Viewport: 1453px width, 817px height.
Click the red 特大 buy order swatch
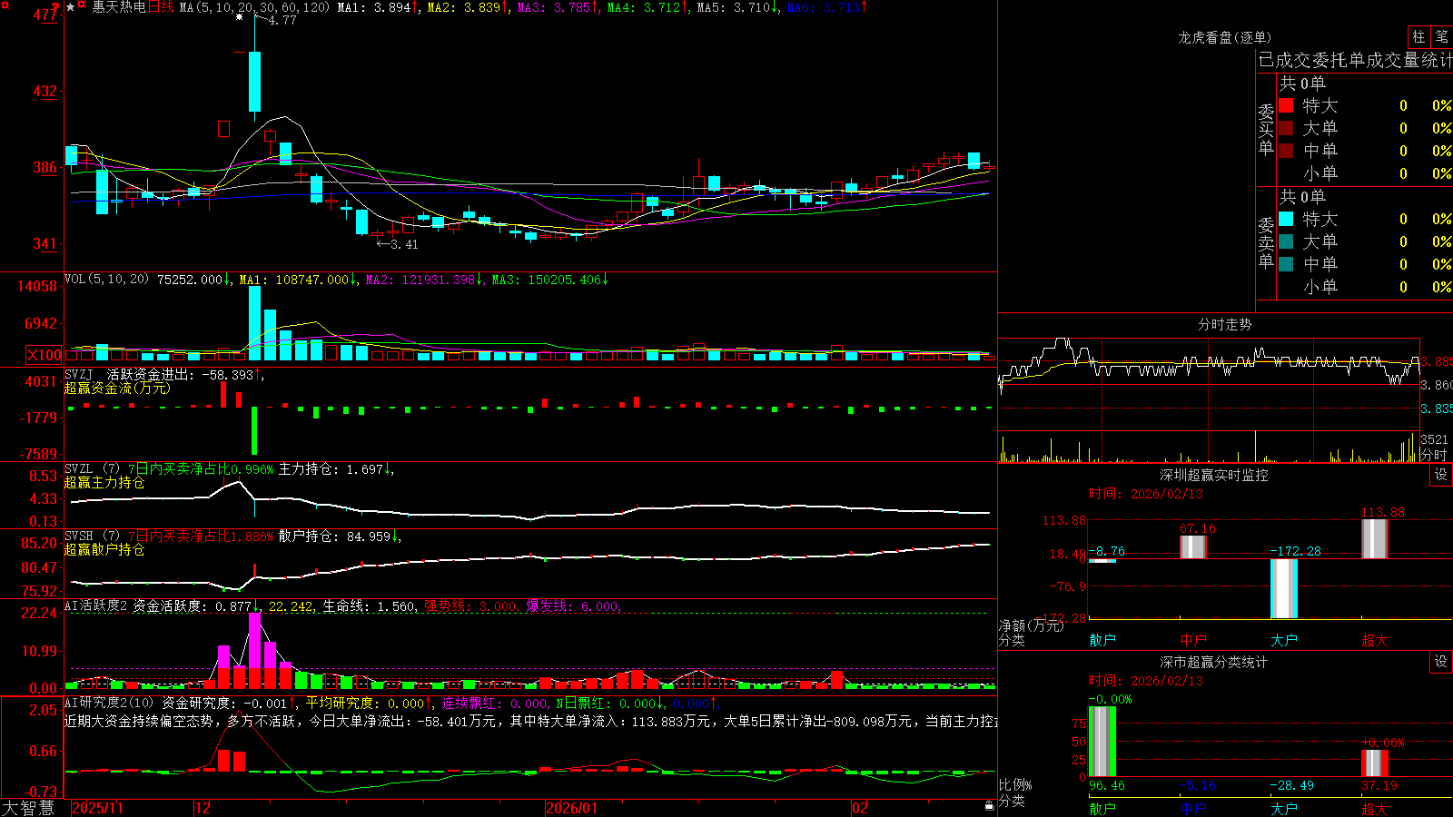point(1286,105)
